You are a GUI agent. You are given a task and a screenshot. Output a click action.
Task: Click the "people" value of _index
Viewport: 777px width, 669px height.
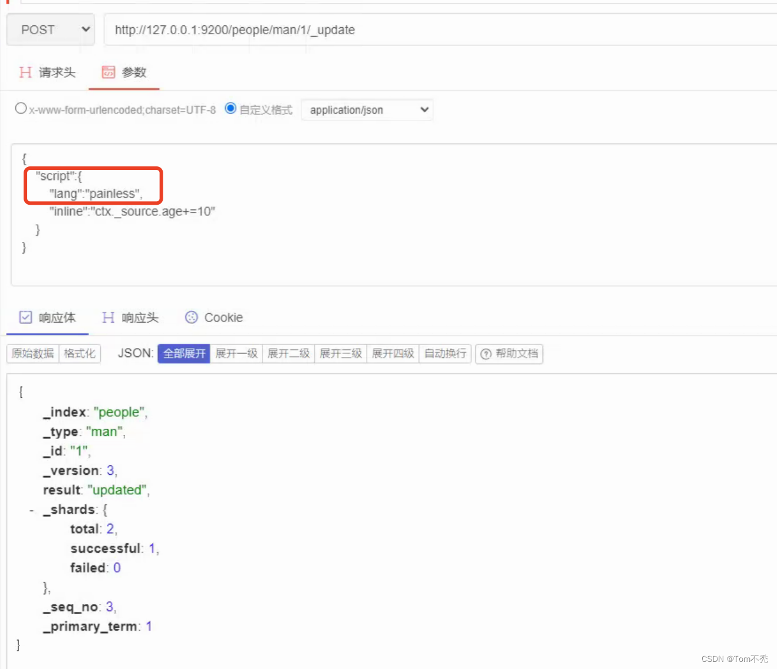tap(120, 412)
